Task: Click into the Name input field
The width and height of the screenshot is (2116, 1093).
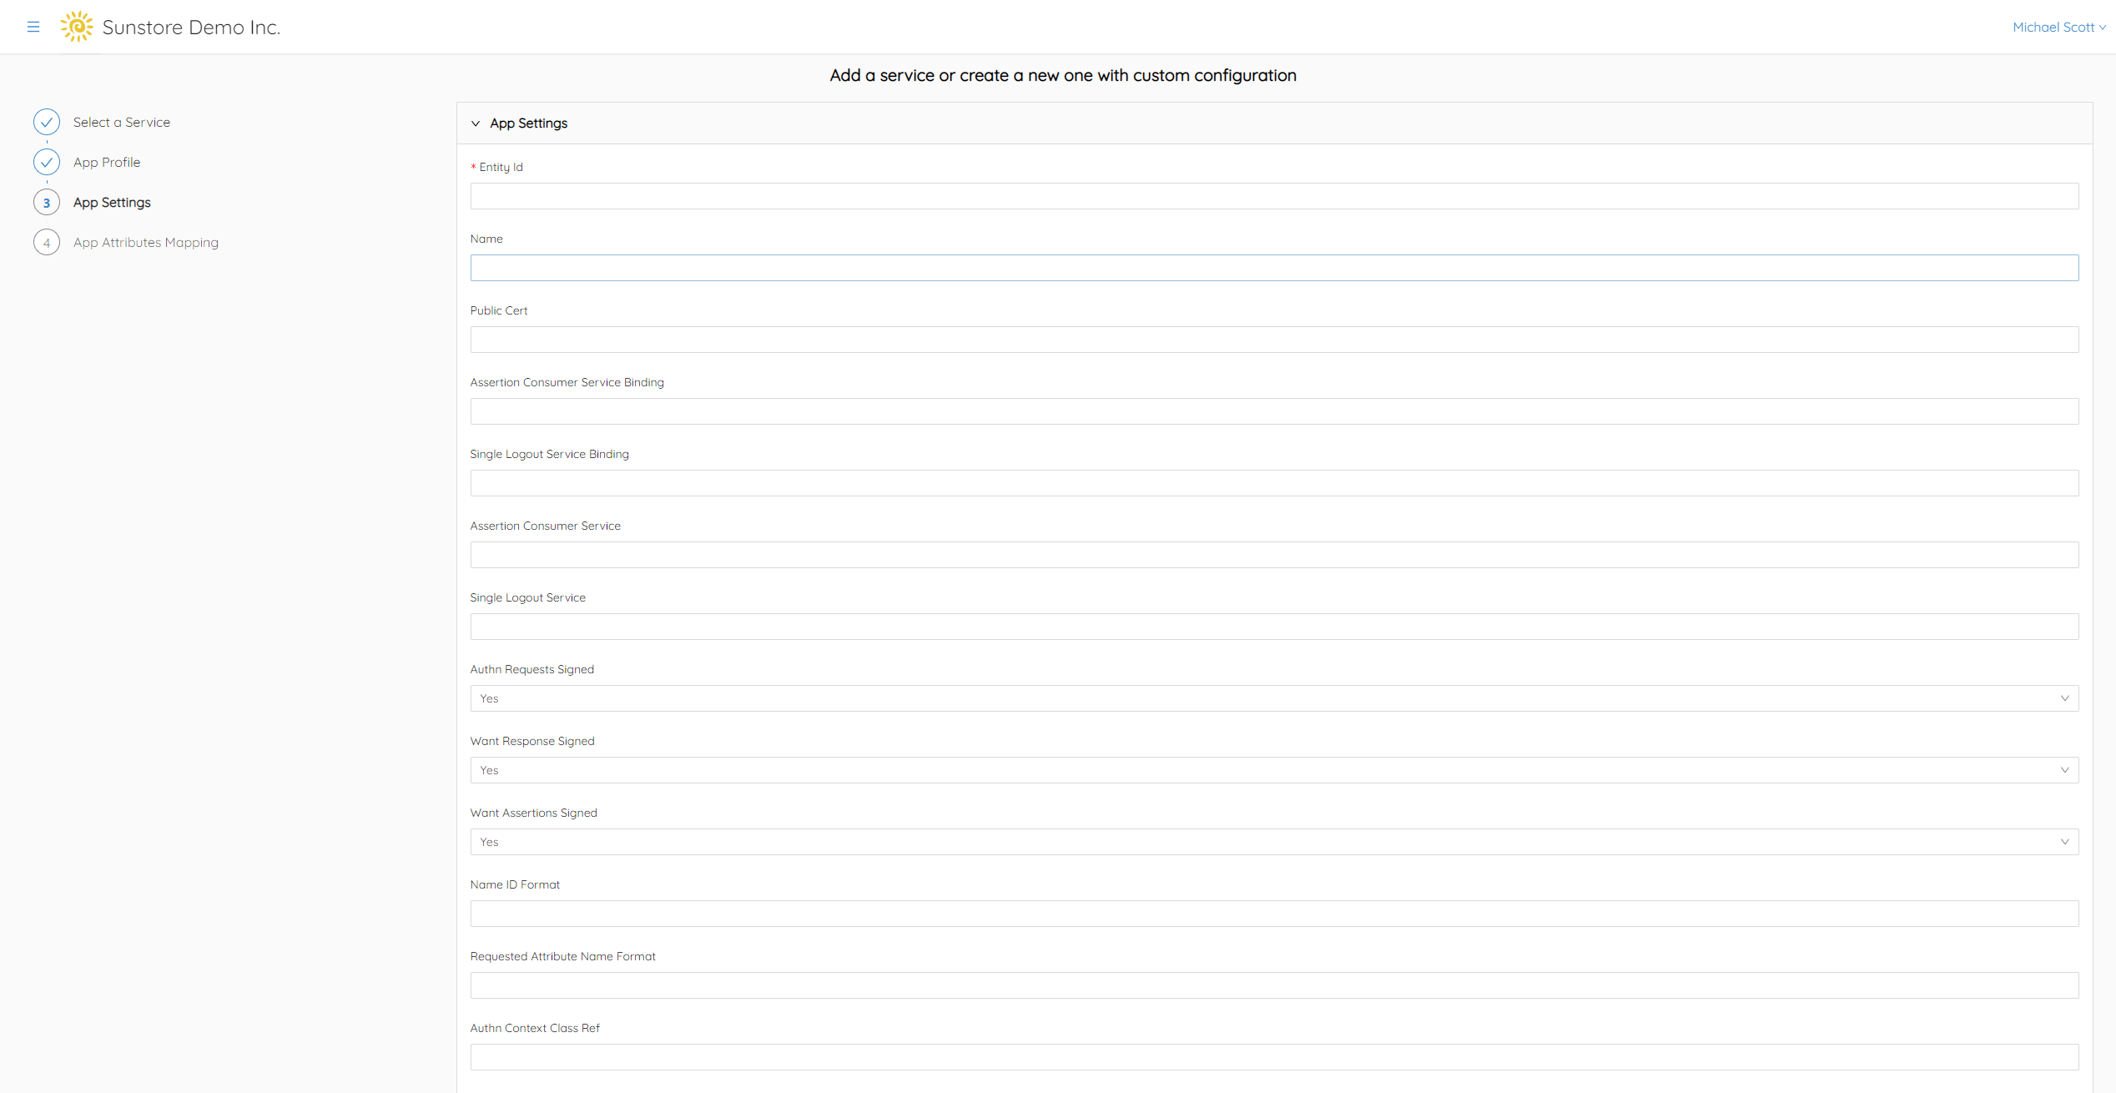Action: 1274,268
